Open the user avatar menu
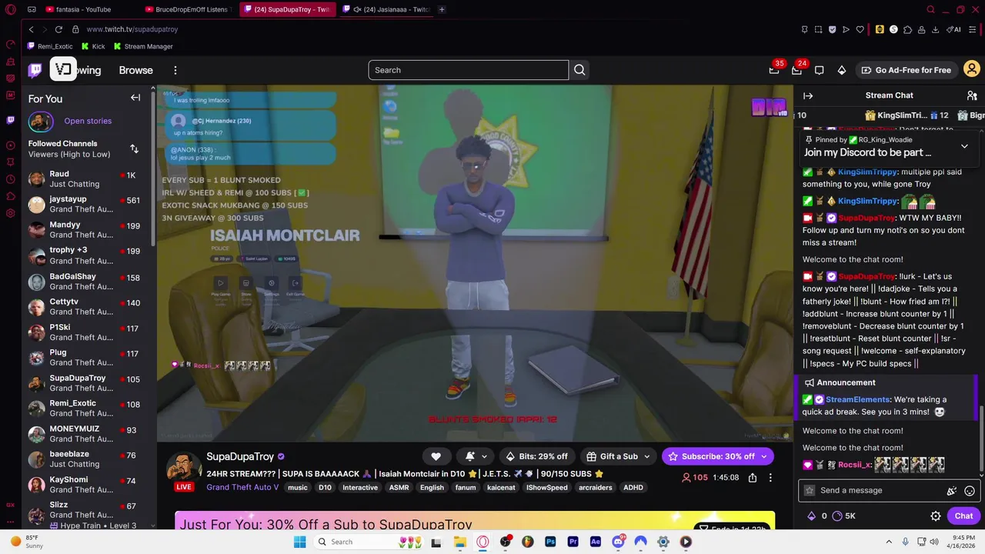 coord(971,70)
